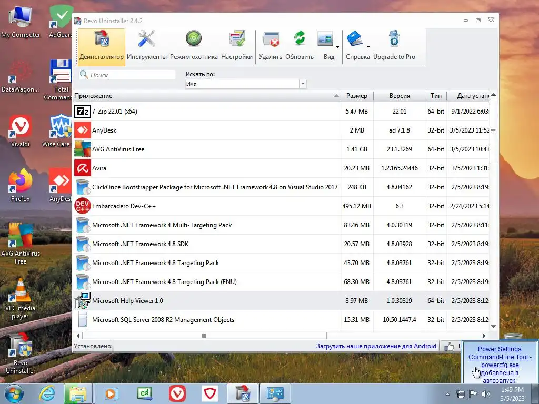Click the Avira red list icon
Viewport: 539px width, 404px height.
coord(83,168)
